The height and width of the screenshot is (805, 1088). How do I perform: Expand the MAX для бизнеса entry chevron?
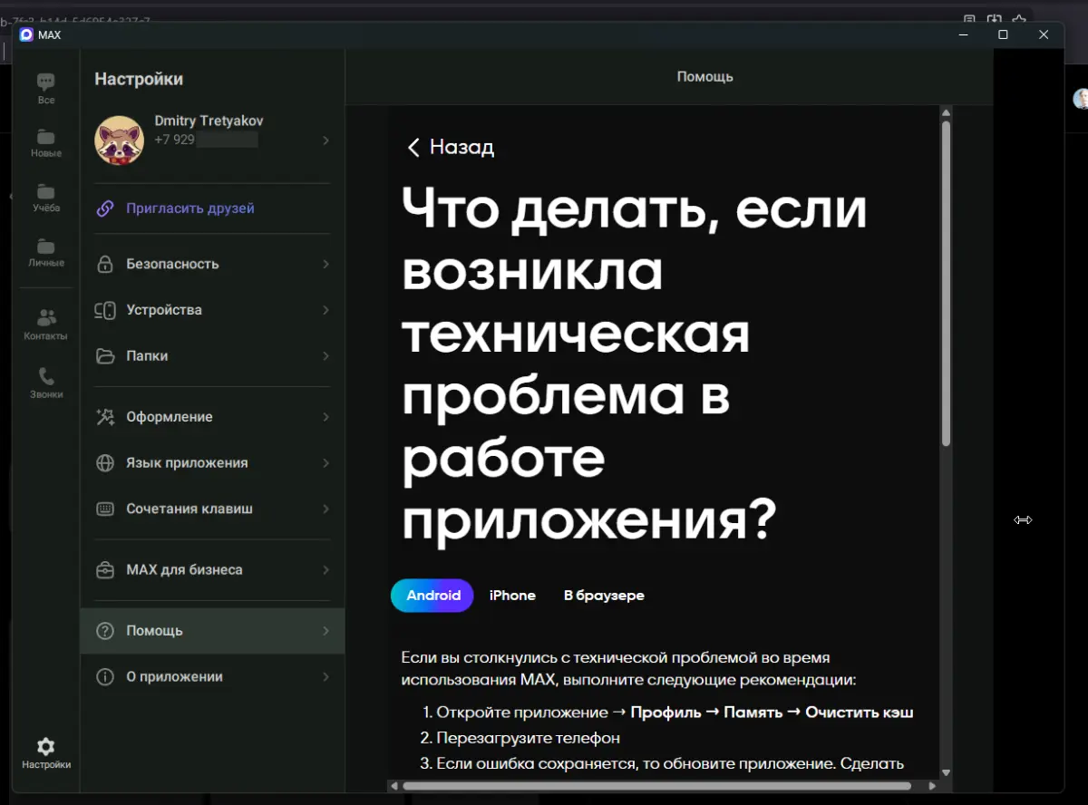(x=325, y=569)
